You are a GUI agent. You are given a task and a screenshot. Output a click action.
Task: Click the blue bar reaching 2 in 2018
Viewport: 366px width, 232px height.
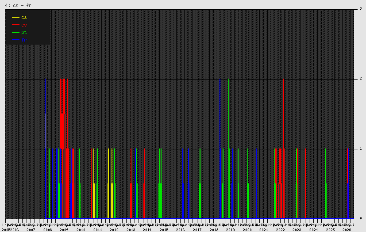(x=220, y=148)
